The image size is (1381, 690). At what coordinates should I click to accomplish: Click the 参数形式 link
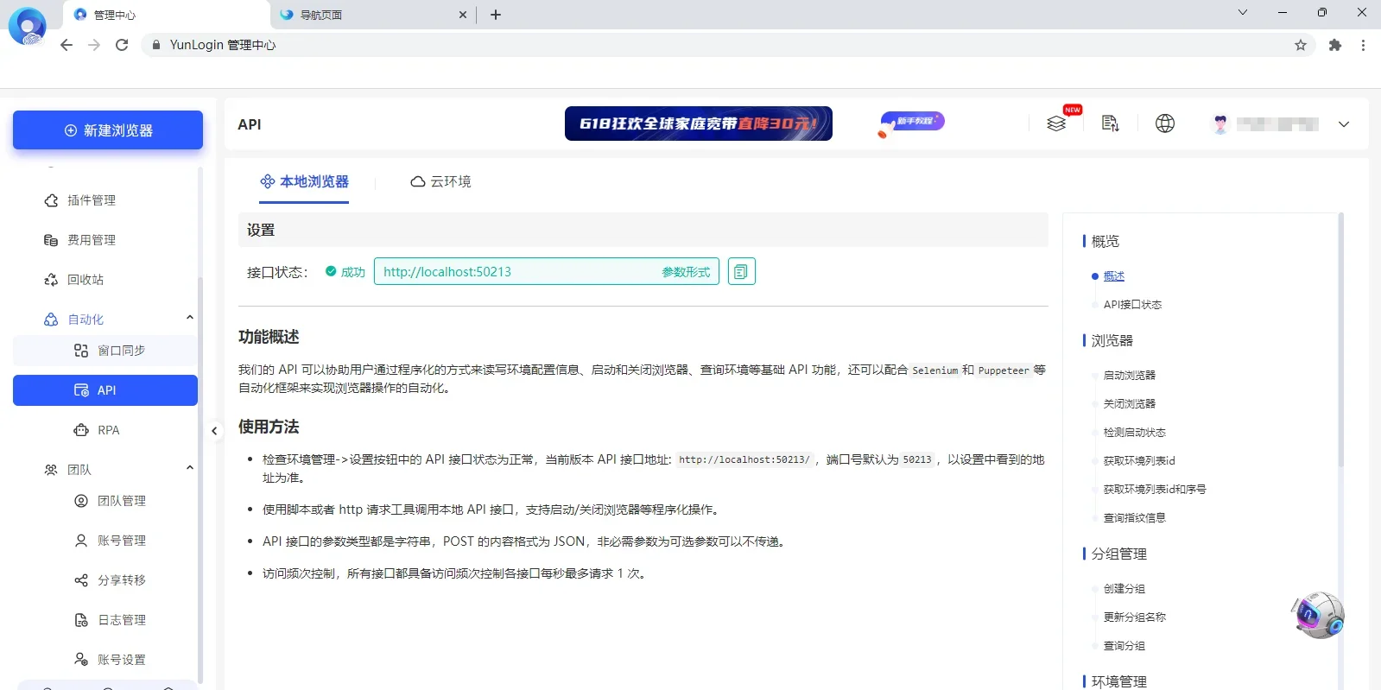tap(686, 272)
